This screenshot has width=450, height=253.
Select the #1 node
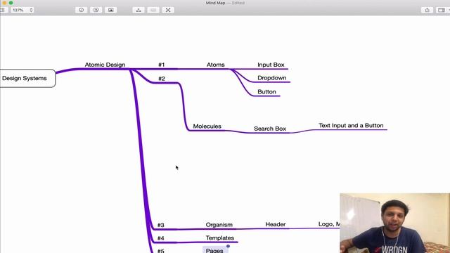click(162, 65)
